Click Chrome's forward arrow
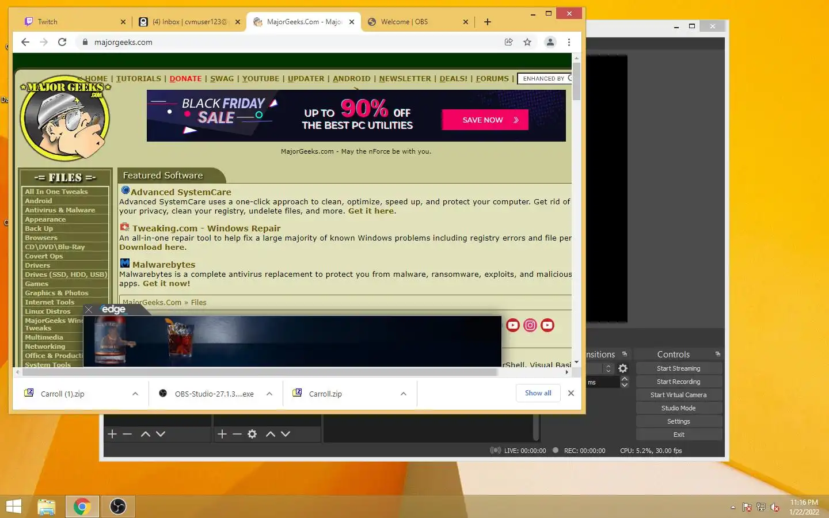The image size is (829, 518). pos(44,42)
